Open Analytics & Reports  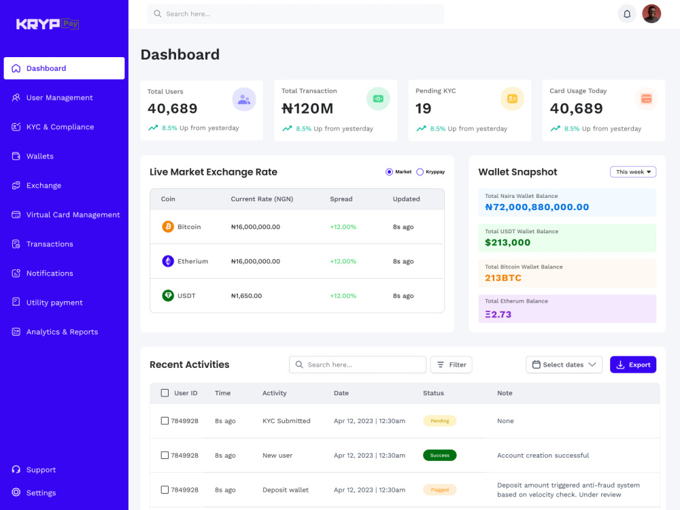tap(54, 332)
